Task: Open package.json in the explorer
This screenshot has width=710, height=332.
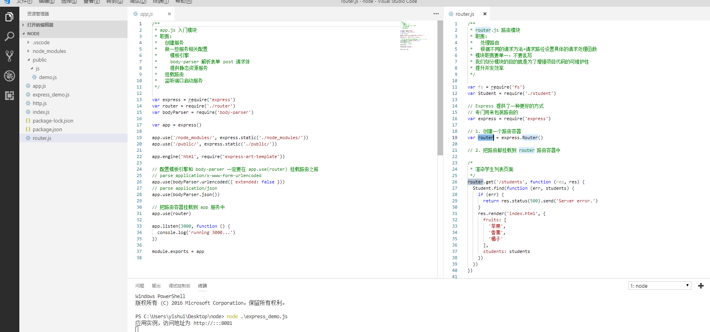Action: (73, 129)
